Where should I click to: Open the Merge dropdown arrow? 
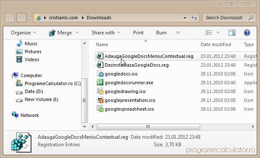[x=77, y=33]
